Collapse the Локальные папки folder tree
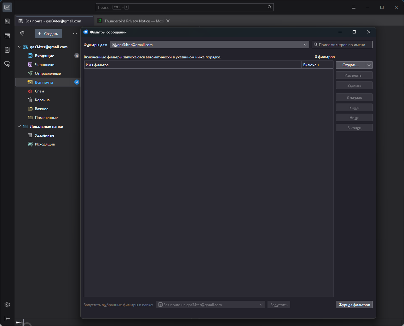This screenshot has height=326, width=404. [x=19, y=127]
